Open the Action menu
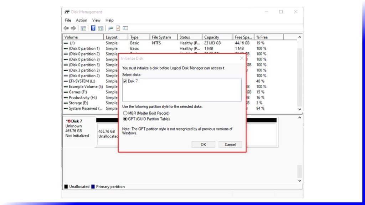Screen dimensions: 365x205 [x=81, y=20]
